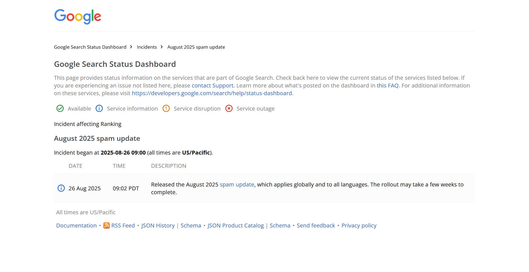Go to Google Search Status Dashboard breadcrumb
This screenshot has width=529, height=272.
click(x=90, y=47)
